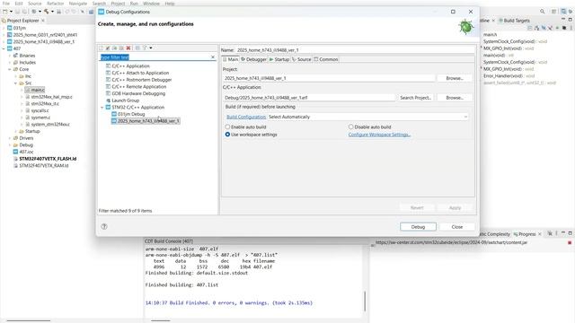
Task: Open dialog help question mark icon
Action: click(x=104, y=227)
